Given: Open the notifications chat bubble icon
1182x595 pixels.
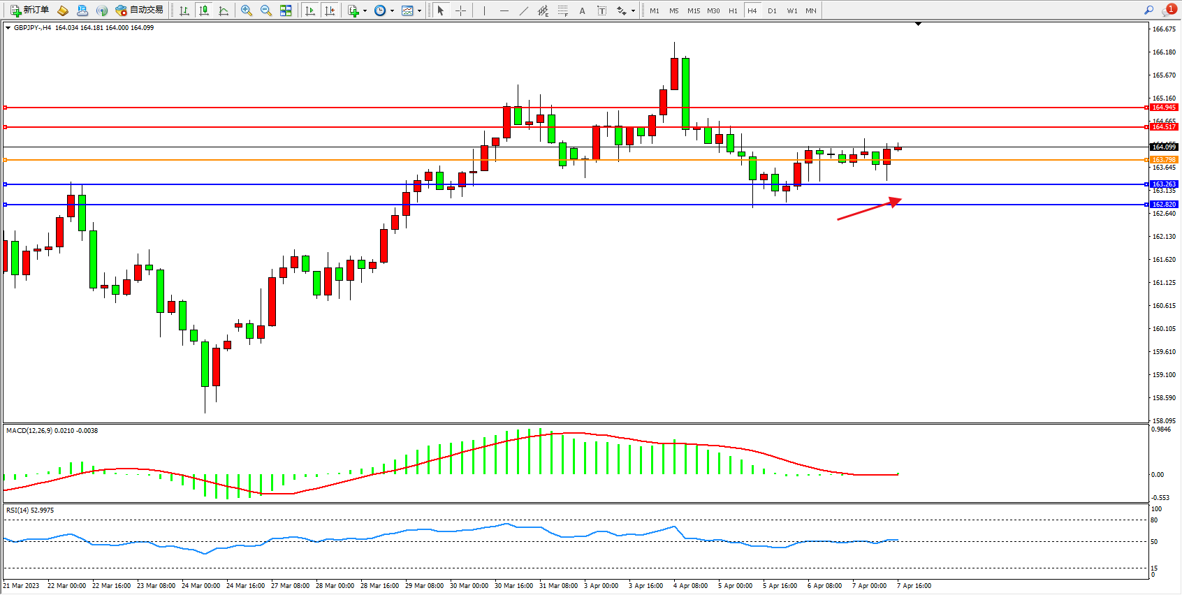Looking at the screenshot, I should click(1168, 10).
